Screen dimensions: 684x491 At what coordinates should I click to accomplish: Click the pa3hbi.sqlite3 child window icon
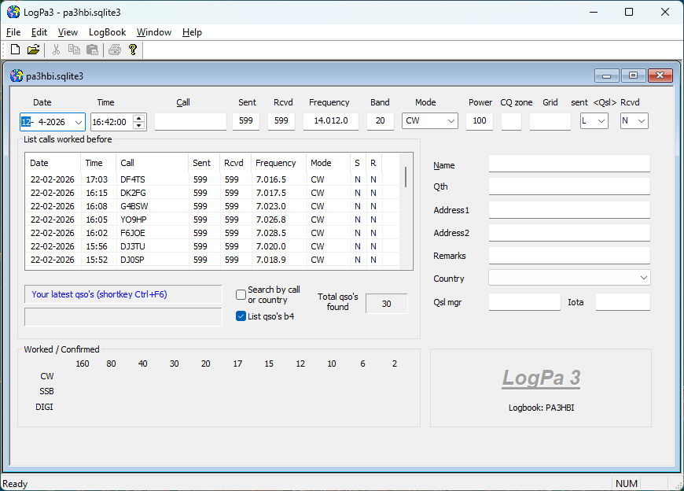(x=17, y=76)
